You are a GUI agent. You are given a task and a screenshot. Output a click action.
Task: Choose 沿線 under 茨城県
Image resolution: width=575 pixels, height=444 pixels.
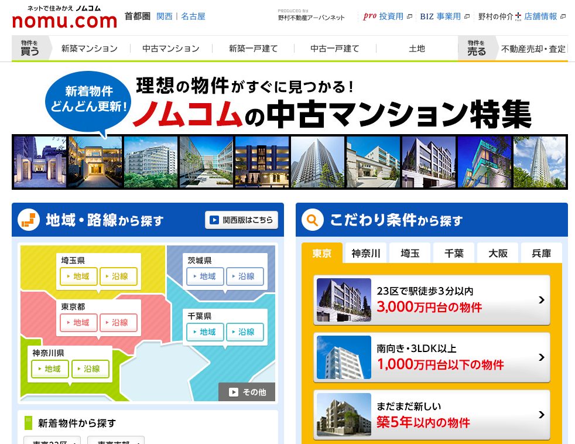coord(245,276)
